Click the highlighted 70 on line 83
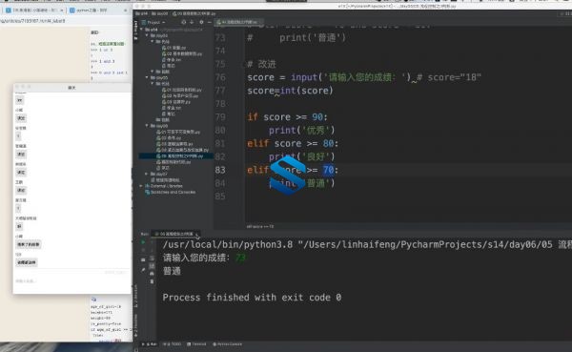 pyautogui.click(x=328, y=170)
